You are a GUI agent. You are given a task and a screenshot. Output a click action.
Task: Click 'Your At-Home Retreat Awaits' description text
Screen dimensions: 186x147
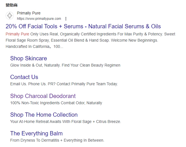[x=66, y=122]
